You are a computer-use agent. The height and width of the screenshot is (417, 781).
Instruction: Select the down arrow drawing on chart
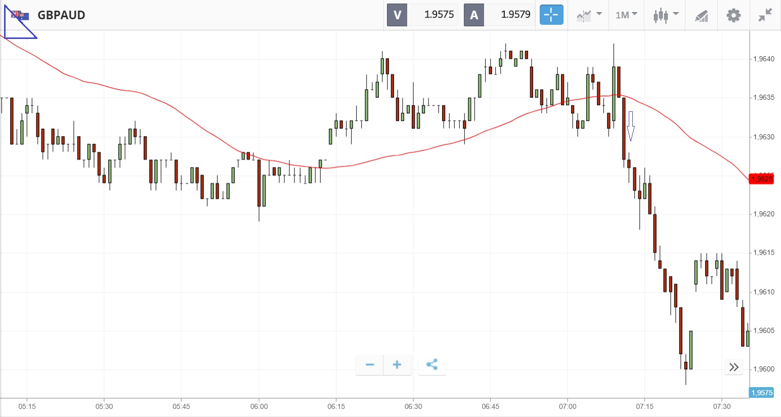tap(631, 126)
